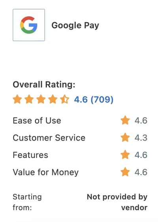Click the first overall rating star
Viewport: 158px width, 222px height.
click(17, 99)
